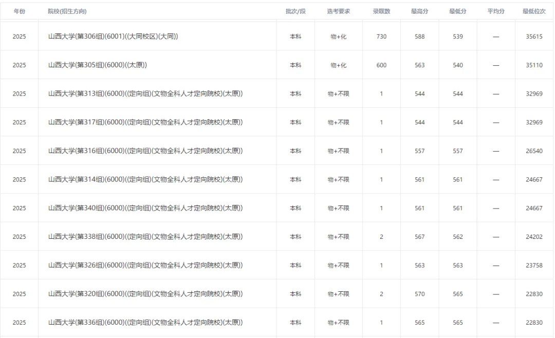Select the 山西大学(第314组) school name cell

[145, 180]
